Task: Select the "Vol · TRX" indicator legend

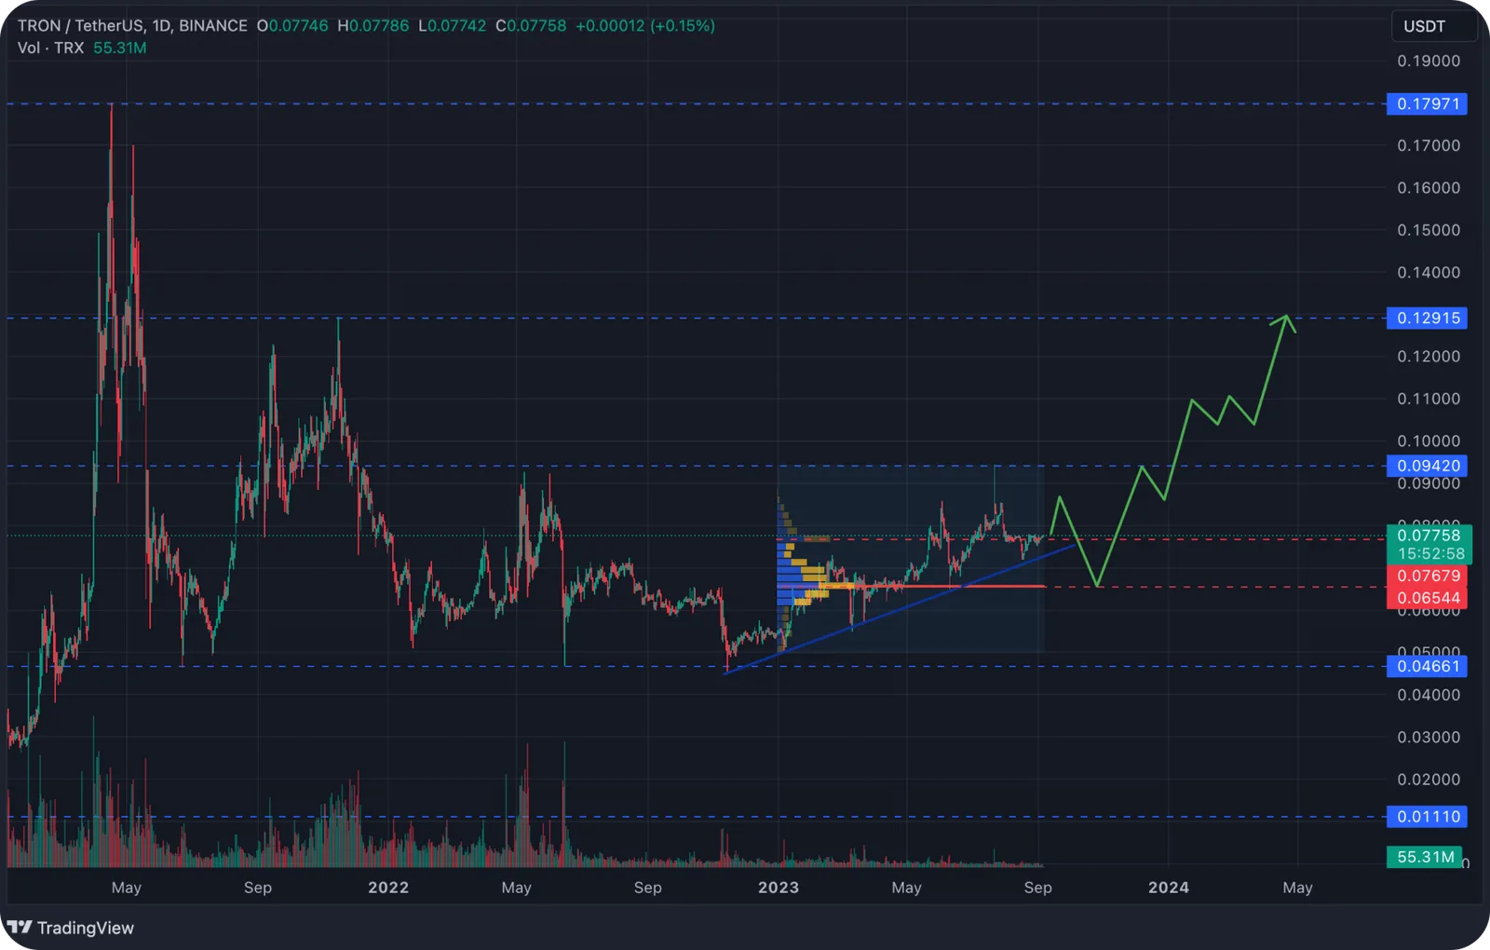Action: (51, 47)
